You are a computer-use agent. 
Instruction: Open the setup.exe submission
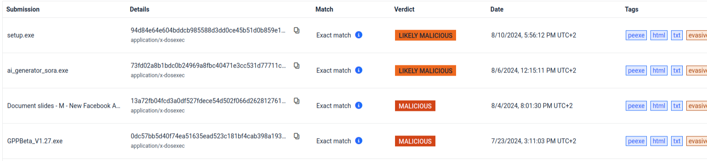coord(21,35)
